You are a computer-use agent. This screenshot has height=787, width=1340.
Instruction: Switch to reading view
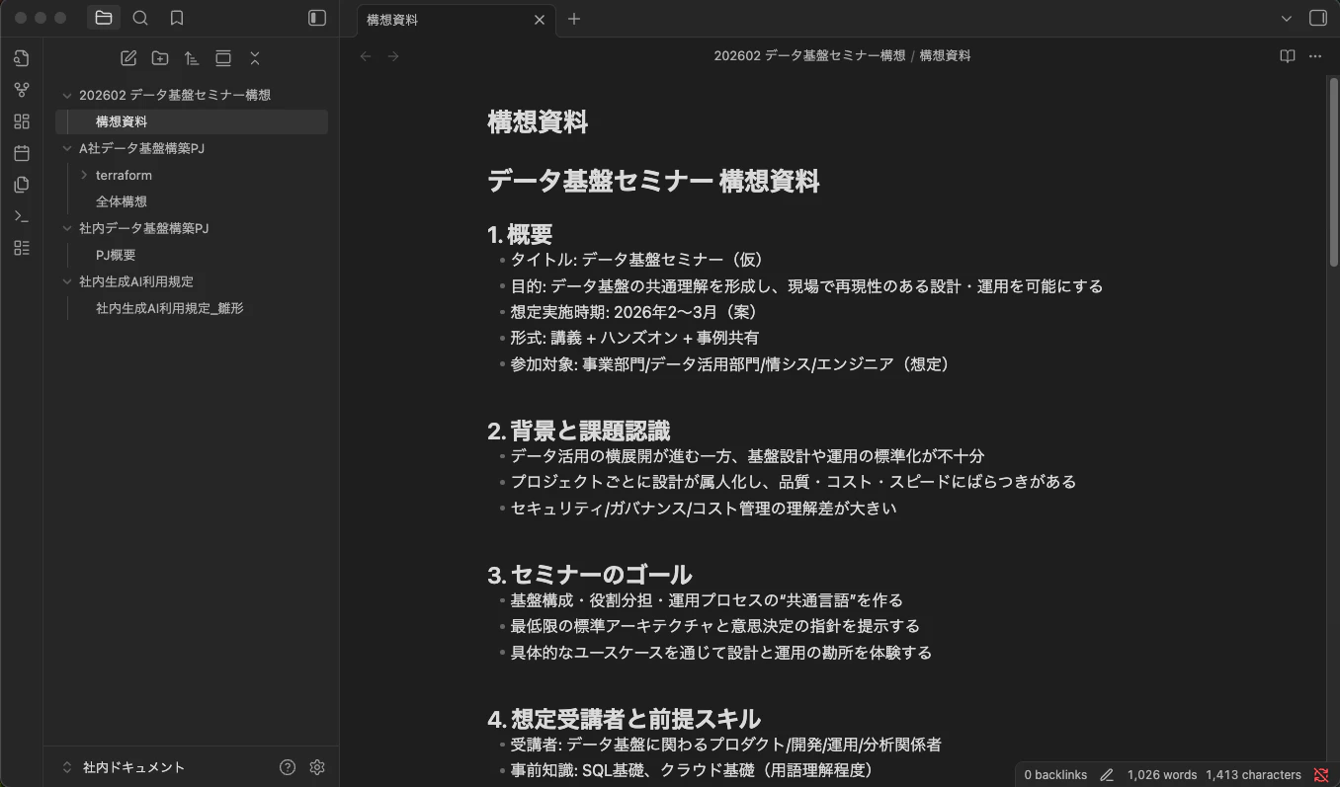[1287, 56]
